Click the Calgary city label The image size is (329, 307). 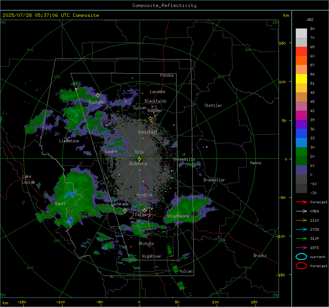coord(143,215)
